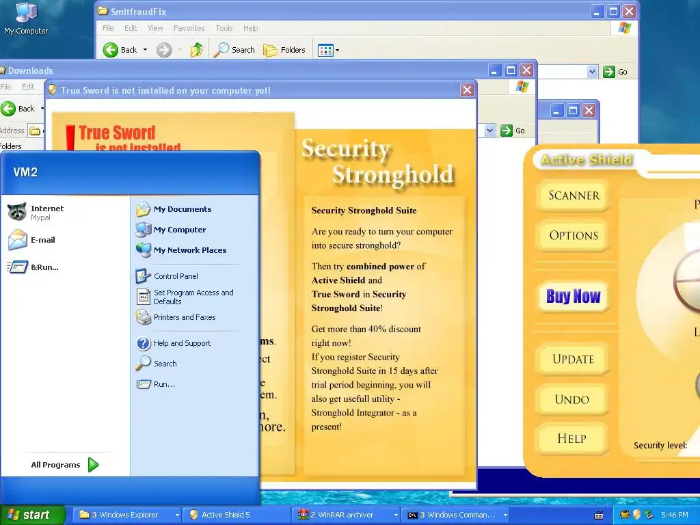The height and width of the screenshot is (525, 700).
Task: Open the Favorites menu in SmitfraudFix
Action: (189, 27)
